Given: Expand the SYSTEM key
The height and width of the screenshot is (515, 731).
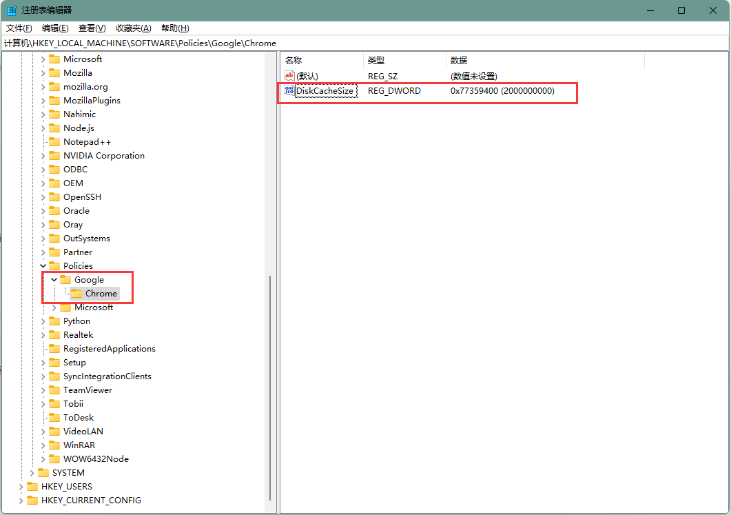Looking at the screenshot, I should (32, 473).
